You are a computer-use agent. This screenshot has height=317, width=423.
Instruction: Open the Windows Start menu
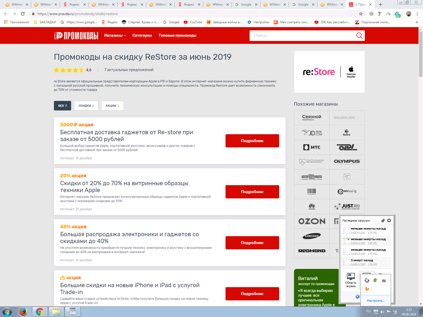point(7,312)
